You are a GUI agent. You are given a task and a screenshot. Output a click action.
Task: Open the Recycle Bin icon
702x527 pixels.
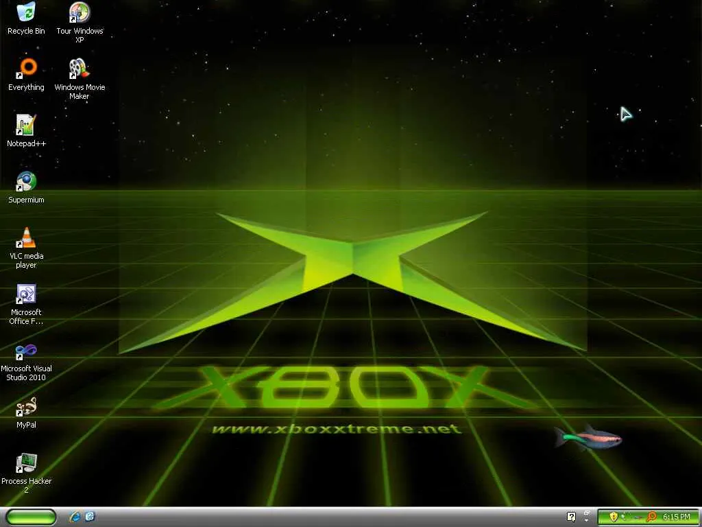[x=26, y=19]
